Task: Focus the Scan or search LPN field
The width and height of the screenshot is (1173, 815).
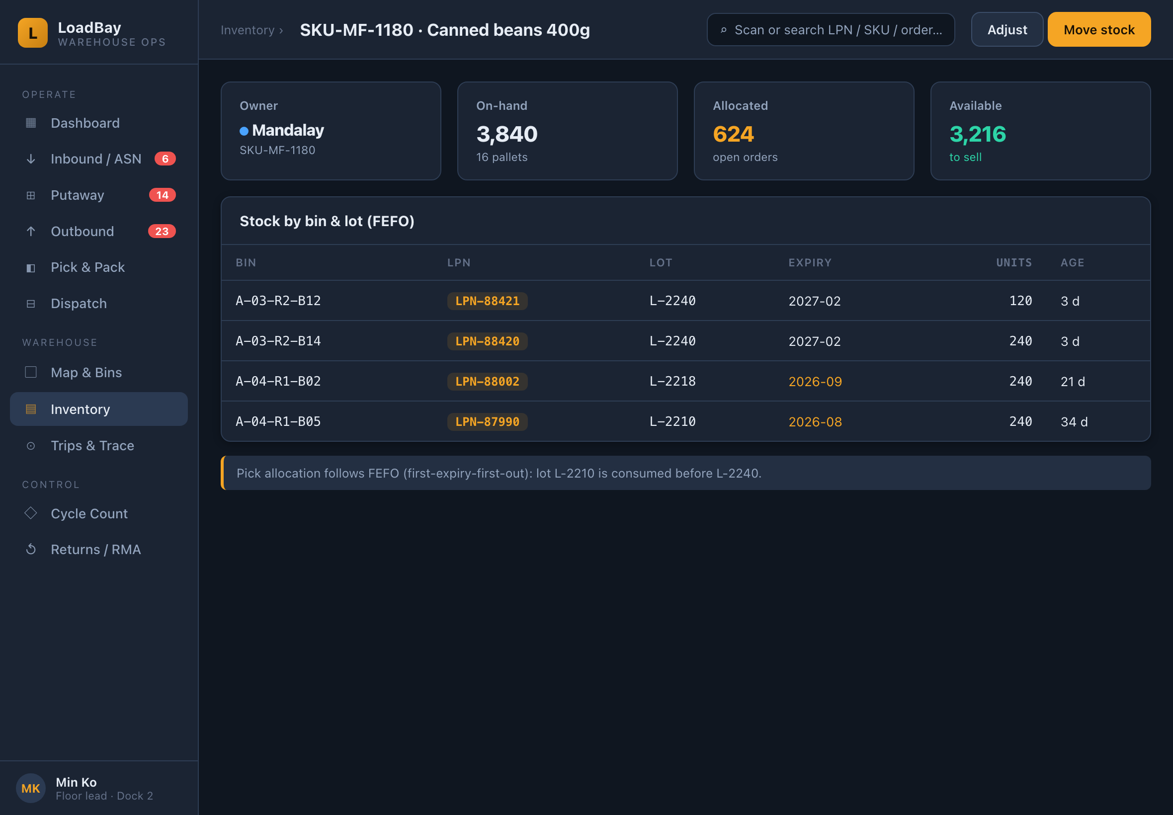Action: [831, 30]
